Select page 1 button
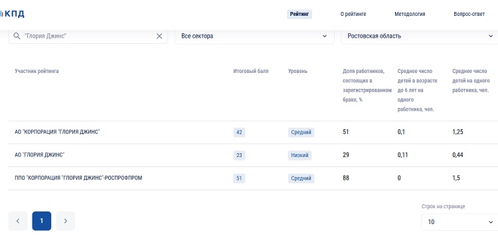 (x=42, y=221)
